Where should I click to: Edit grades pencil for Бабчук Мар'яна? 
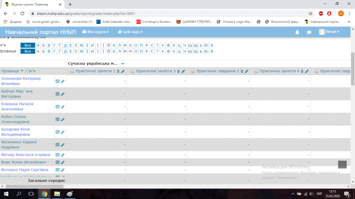[x=63, y=94]
